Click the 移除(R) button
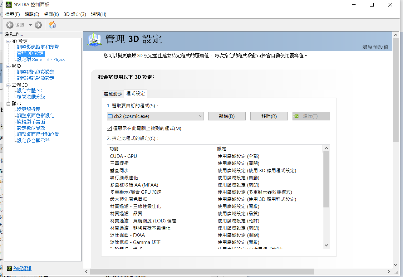 click(x=269, y=116)
